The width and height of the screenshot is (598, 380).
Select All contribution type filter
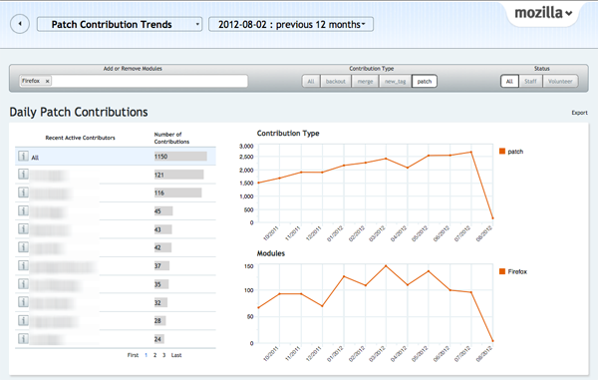[x=311, y=81]
